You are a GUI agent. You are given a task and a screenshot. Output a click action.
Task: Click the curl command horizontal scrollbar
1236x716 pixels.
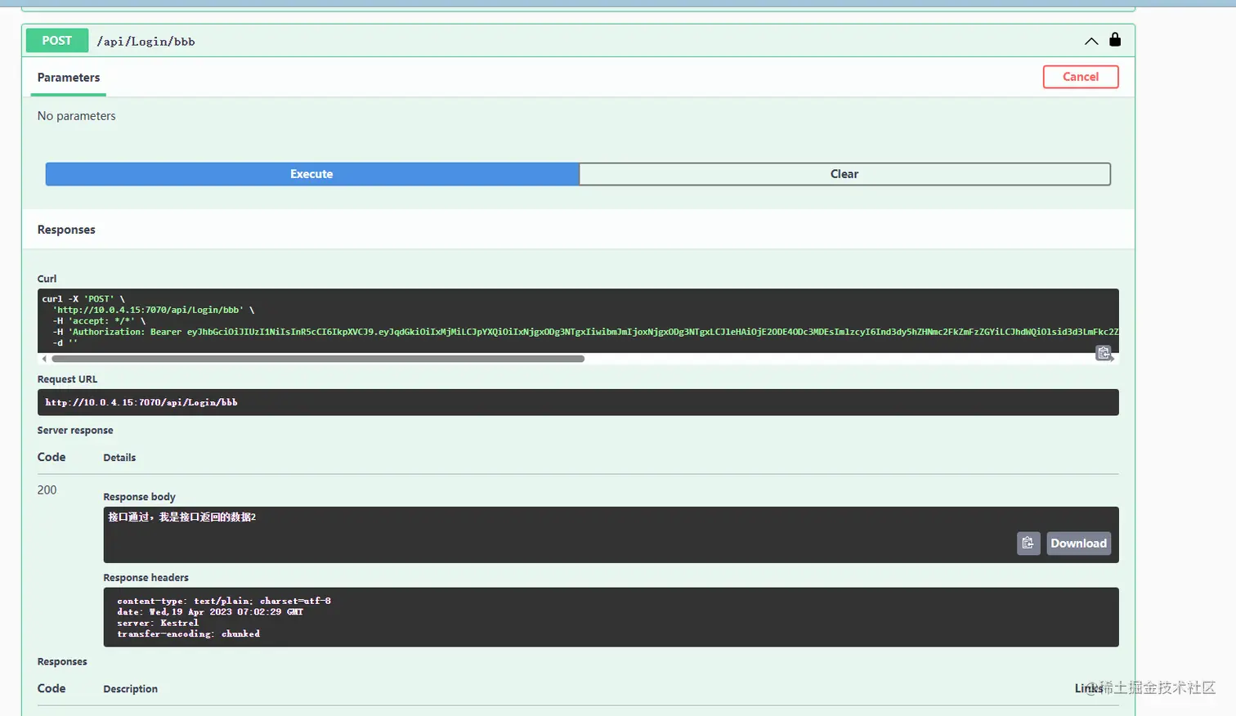pos(318,359)
